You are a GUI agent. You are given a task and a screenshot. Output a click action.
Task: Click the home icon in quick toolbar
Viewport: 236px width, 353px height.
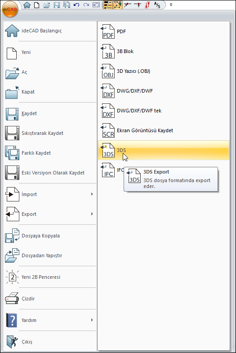click(27, 5)
